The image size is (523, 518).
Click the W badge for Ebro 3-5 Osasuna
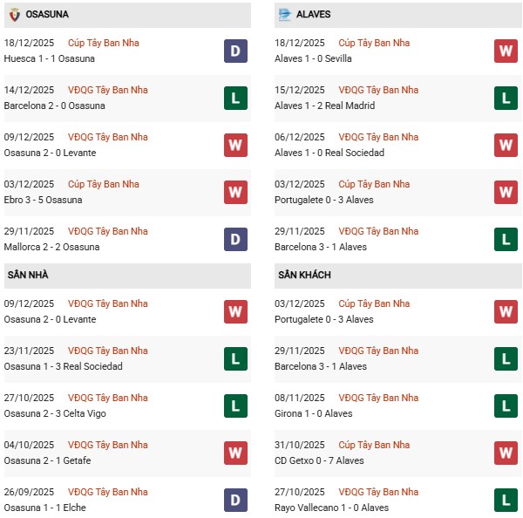235,193
